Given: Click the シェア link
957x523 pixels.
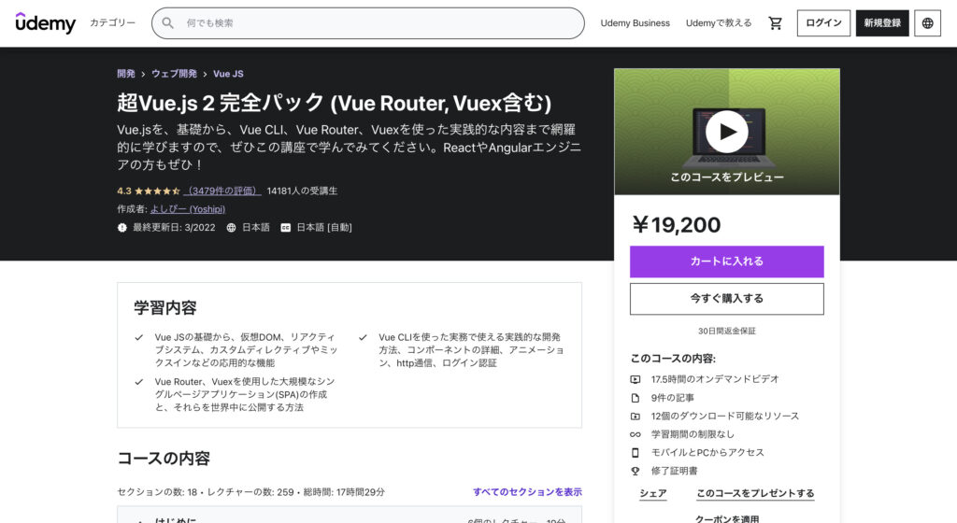Looking at the screenshot, I should pos(653,493).
